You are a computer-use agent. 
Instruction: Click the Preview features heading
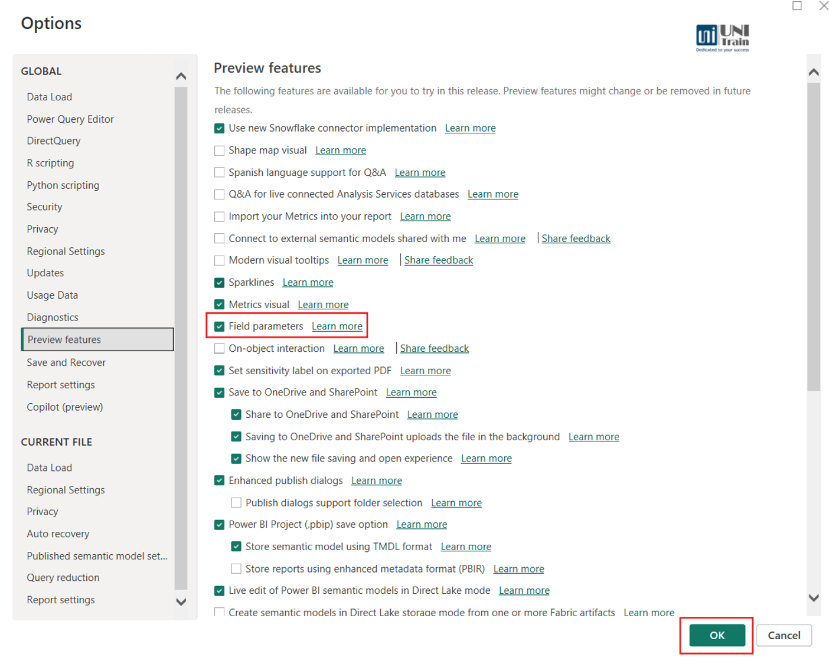(267, 68)
